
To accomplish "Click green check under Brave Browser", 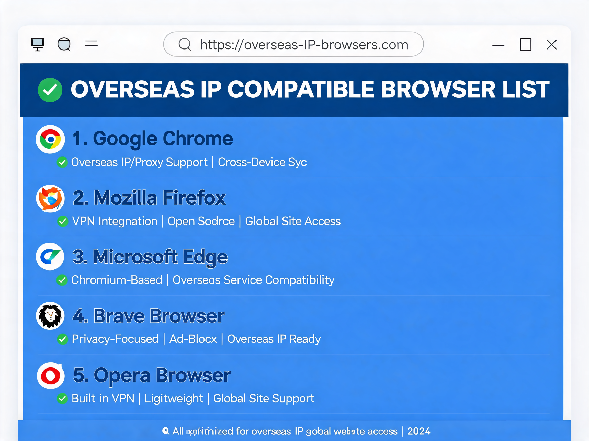I will 63,339.
